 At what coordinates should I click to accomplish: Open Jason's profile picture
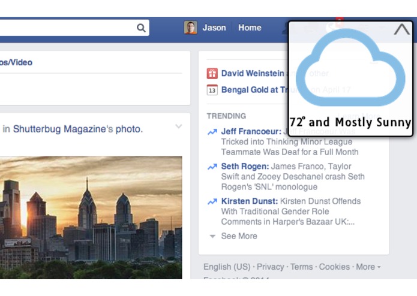190,28
